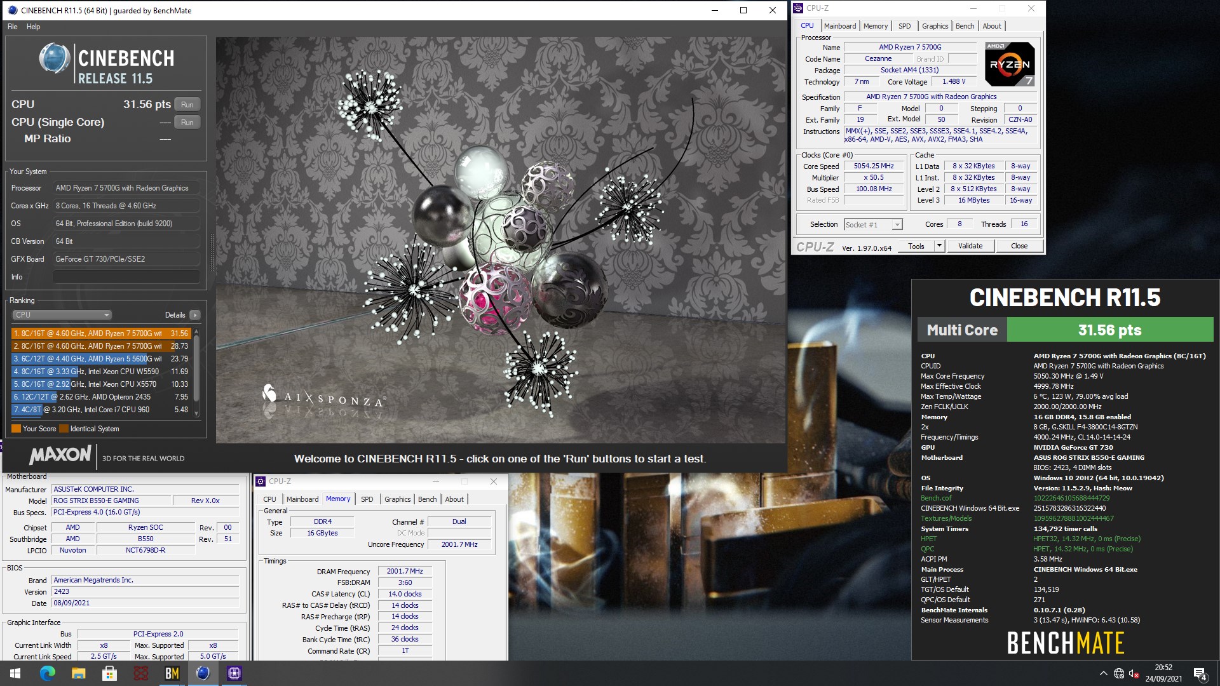This screenshot has height=686, width=1220.
Task: Open the Ranking CPU dropdown
Action: (x=62, y=315)
